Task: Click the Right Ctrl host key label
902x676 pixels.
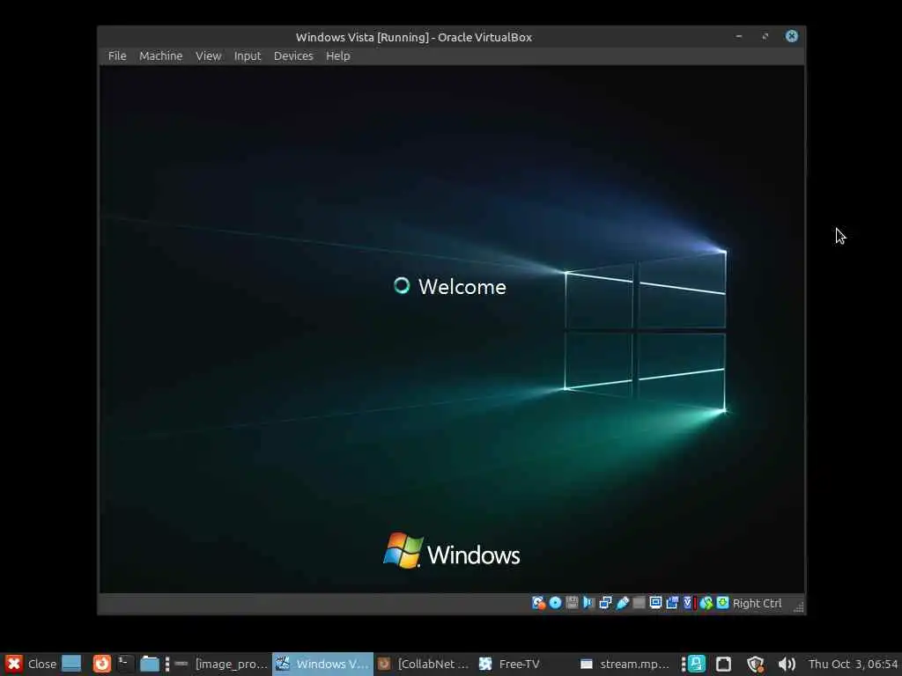Action: click(757, 604)
